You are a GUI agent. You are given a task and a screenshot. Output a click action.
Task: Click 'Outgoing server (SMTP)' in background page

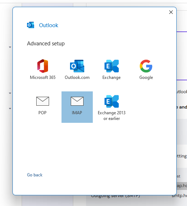click(x=116, y=196)
